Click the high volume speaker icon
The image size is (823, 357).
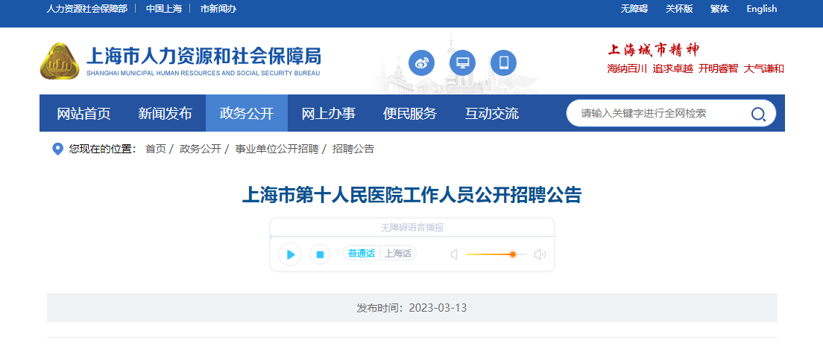coord(540,254)
